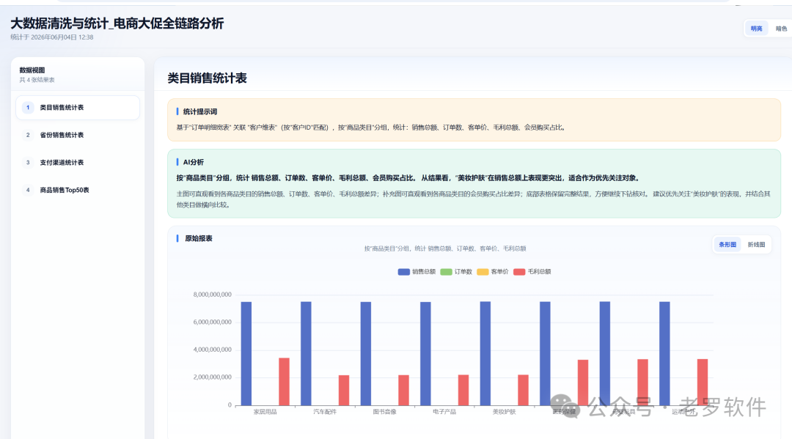Click the 家居用品 red gross profit bar
792x439 pixels.
(284, 382)
